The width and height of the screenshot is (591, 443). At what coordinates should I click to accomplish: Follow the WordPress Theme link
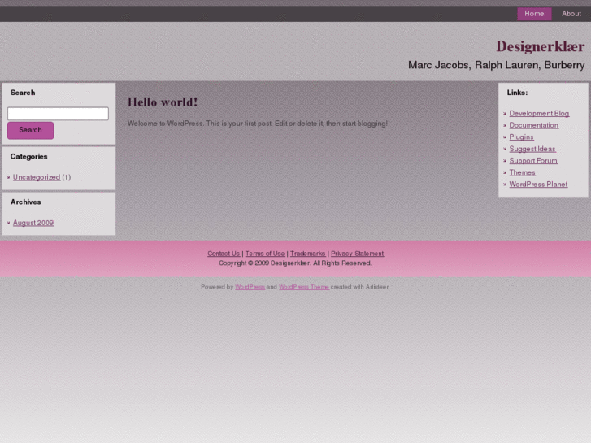pyautogui.click(x=304, y=287)
